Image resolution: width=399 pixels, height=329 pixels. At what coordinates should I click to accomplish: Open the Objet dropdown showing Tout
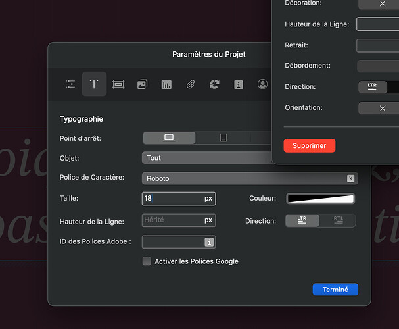pos(206,158)
